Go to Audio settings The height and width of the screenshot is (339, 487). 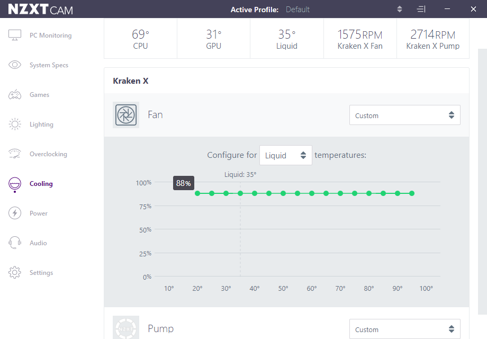point(38,243)
